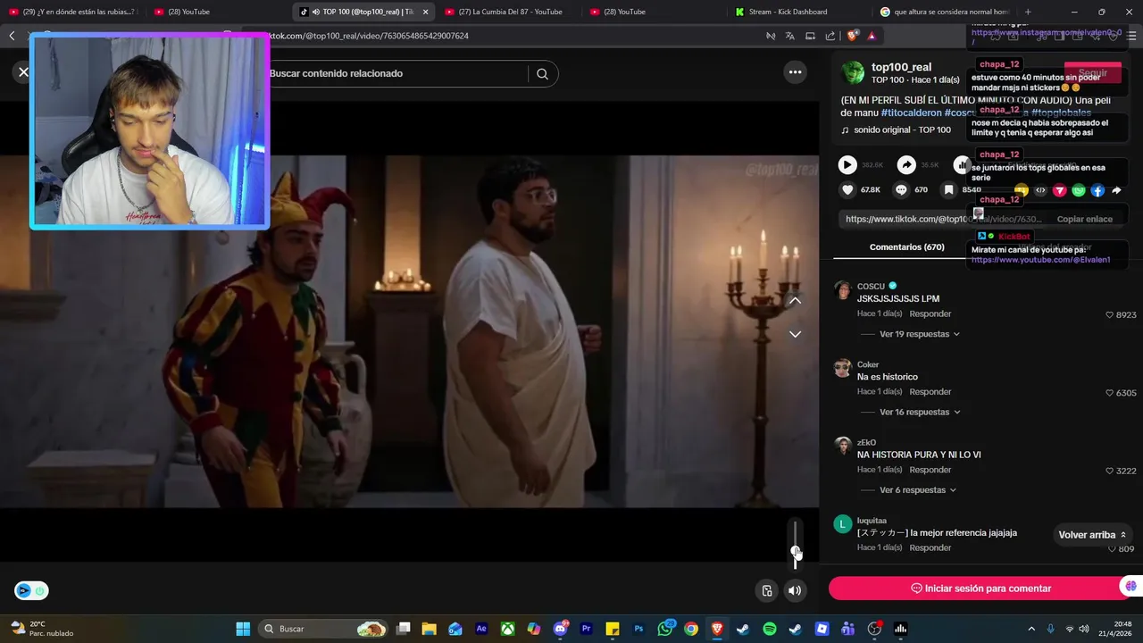Screen dimensions: 1143x643
Task: Click the Buscar contenido relacionado search field
Action: (x=396, y=74)
